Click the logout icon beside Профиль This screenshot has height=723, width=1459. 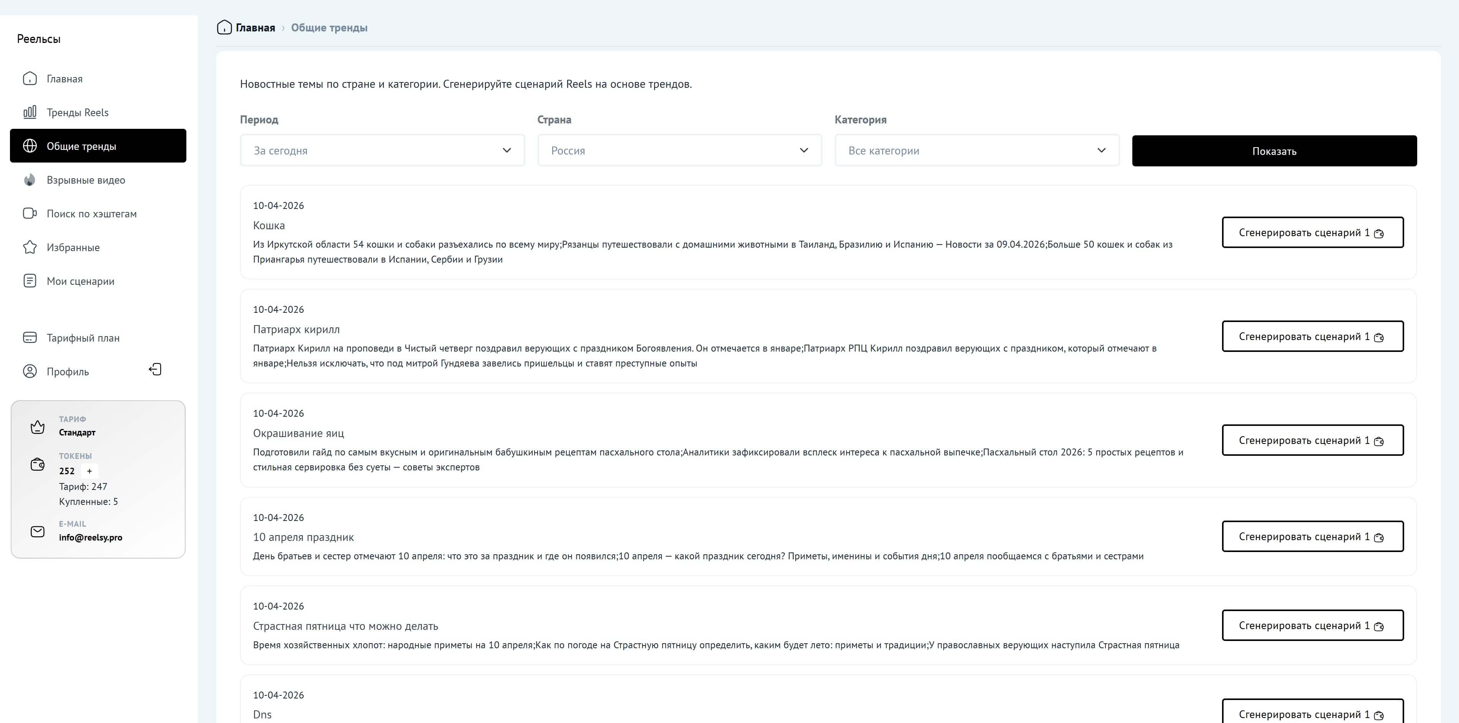click(155, 370)
